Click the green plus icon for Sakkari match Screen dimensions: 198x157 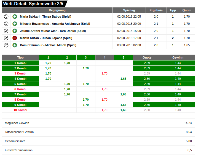pos(15,16)
